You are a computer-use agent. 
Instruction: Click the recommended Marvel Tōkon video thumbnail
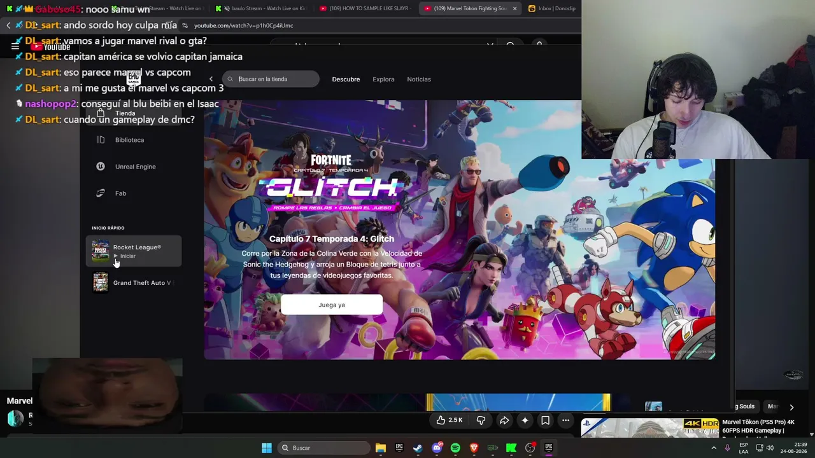click(649, 427)
